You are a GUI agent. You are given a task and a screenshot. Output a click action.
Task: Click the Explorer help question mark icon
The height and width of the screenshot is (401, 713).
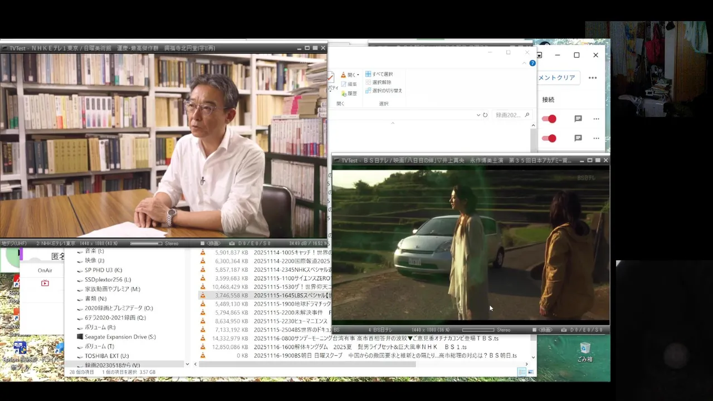(532, 63)
